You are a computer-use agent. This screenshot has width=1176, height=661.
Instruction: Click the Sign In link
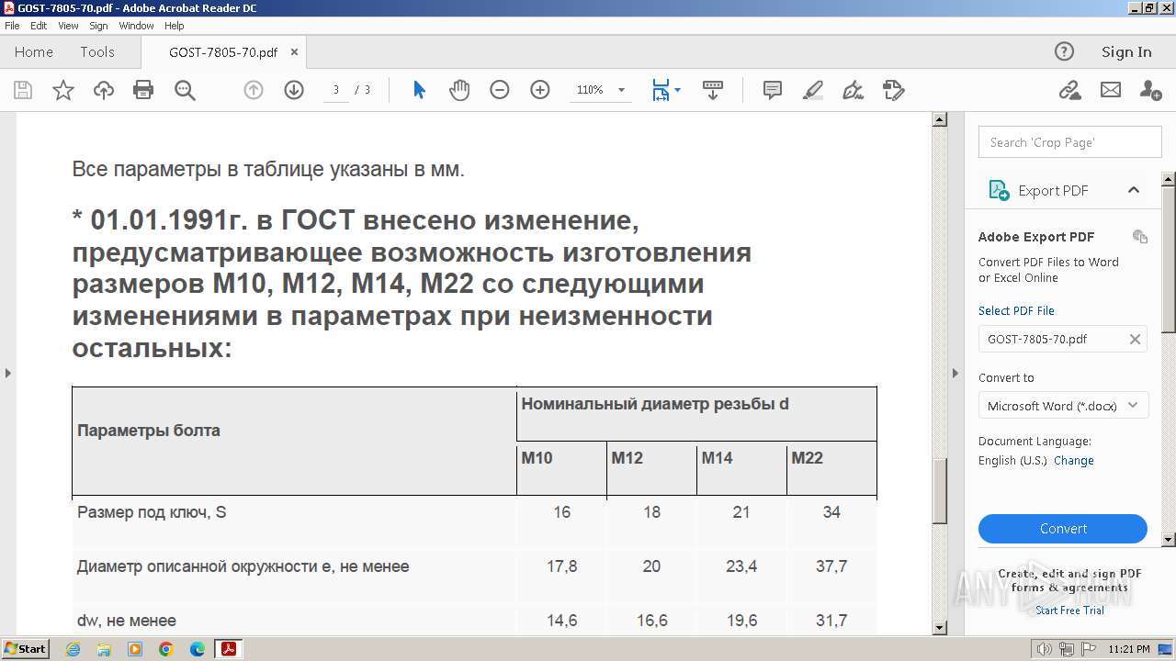1126,51
